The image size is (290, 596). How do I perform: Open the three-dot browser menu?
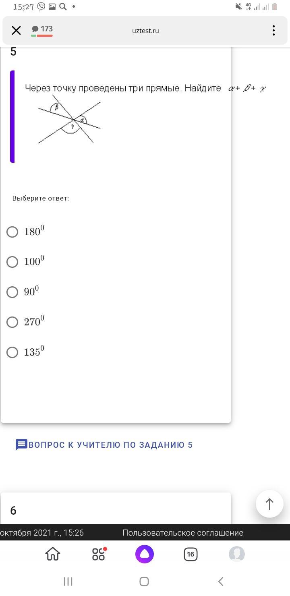273,31
